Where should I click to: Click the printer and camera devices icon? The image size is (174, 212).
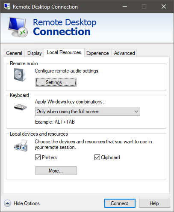21,145
